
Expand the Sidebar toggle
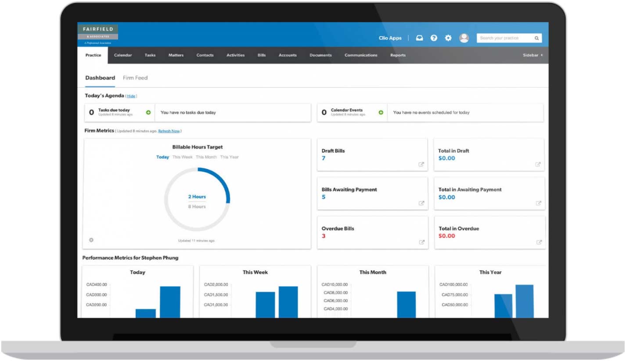(x=532, y=56)
